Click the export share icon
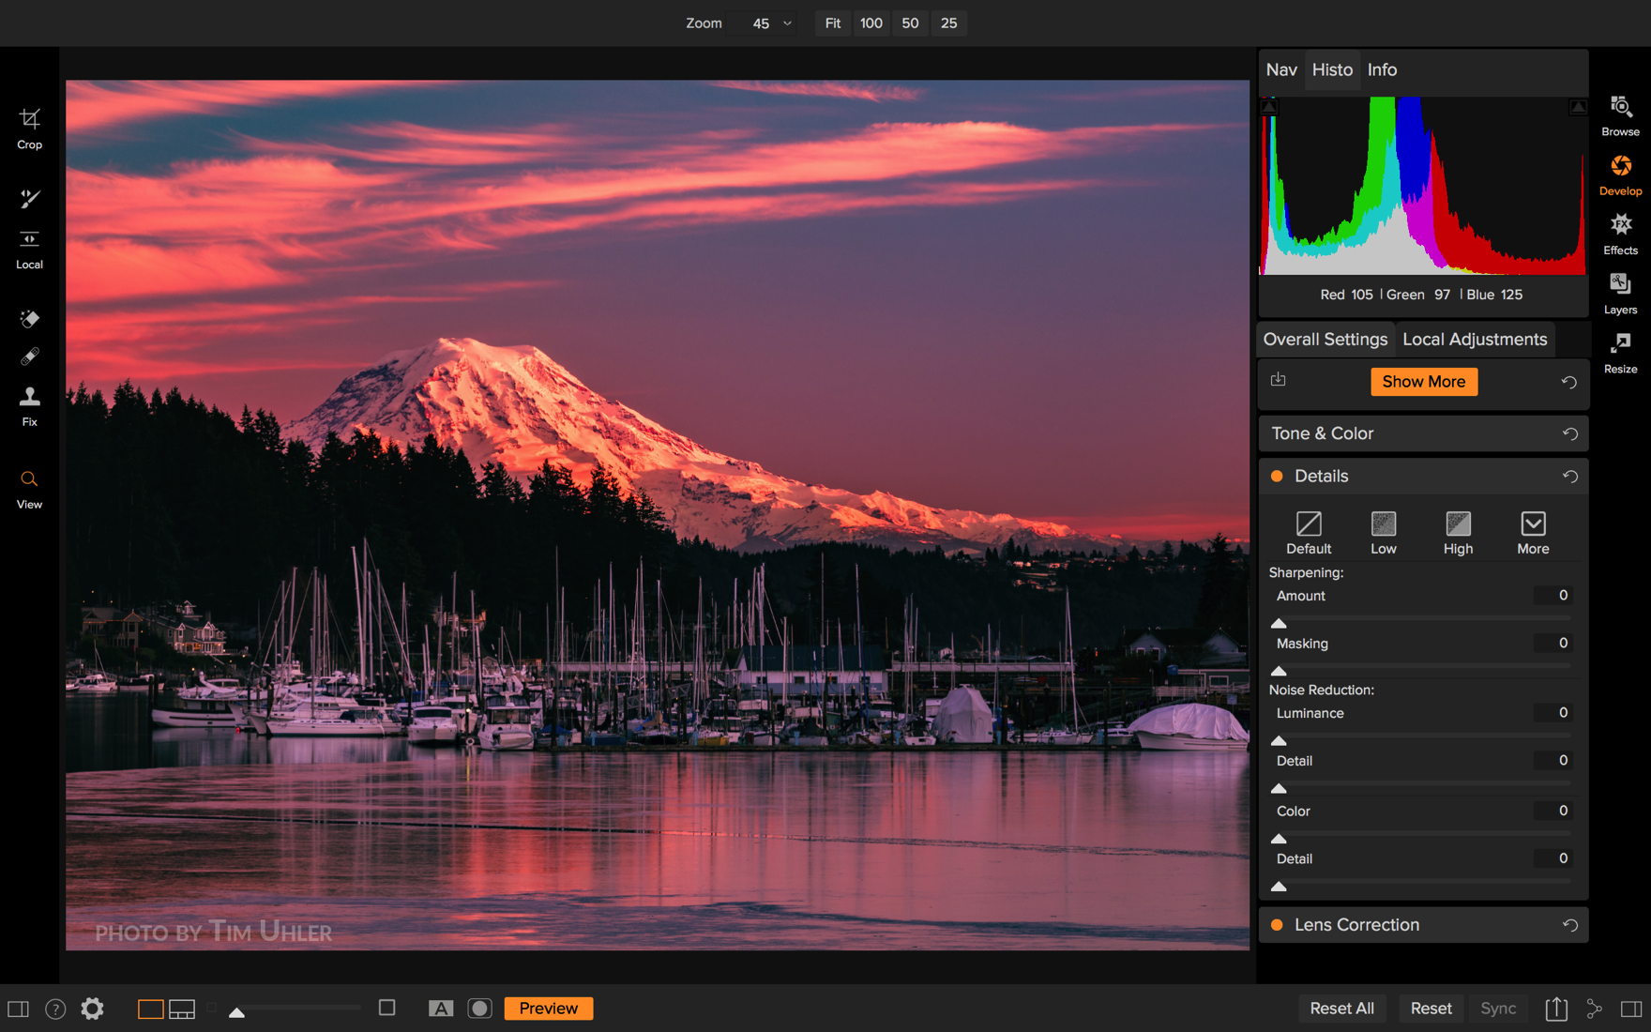 [1556, 1009]
